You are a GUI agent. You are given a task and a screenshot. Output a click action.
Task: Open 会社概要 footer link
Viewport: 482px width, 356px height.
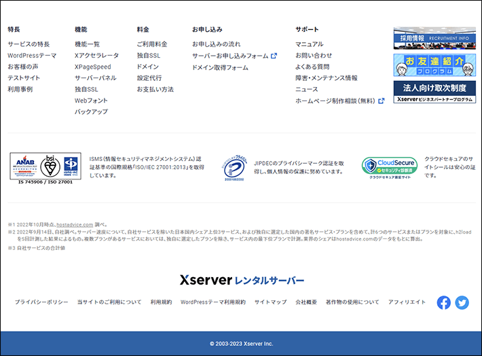(x=306, y=302)
